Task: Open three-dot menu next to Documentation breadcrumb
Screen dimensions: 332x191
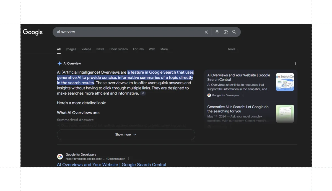Action: click(128, 159)
